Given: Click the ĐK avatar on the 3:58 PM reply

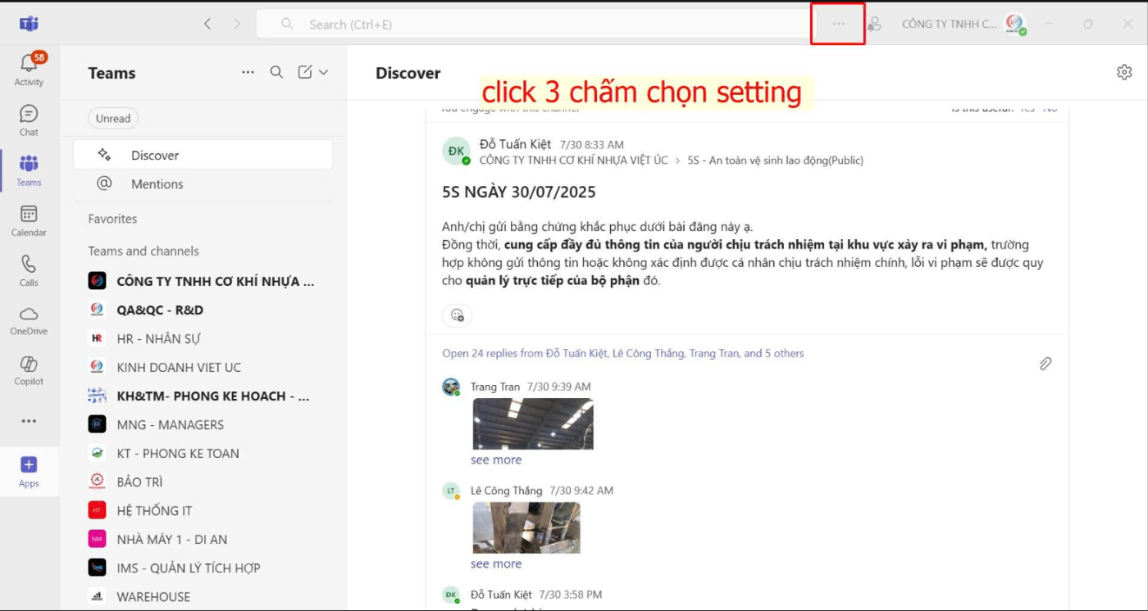Looking at the screenshot, I should 450,595.
